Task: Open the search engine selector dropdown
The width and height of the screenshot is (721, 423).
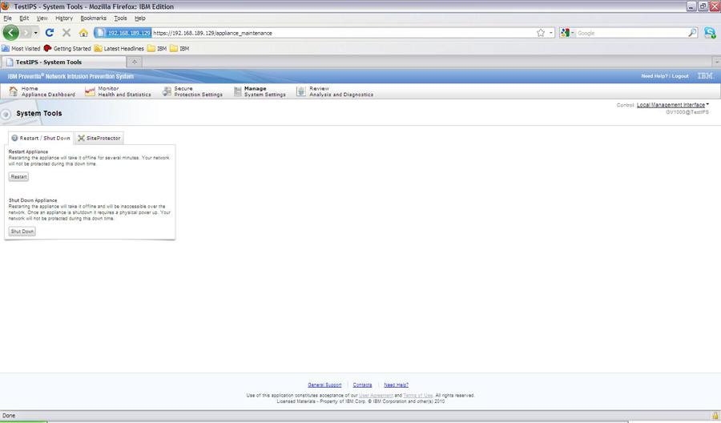Action: click(x=567, y=33)
